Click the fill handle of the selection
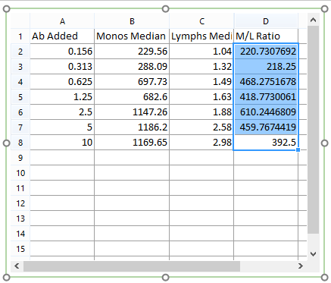This screenshot has width=331, height=283. tap(298, 150)
